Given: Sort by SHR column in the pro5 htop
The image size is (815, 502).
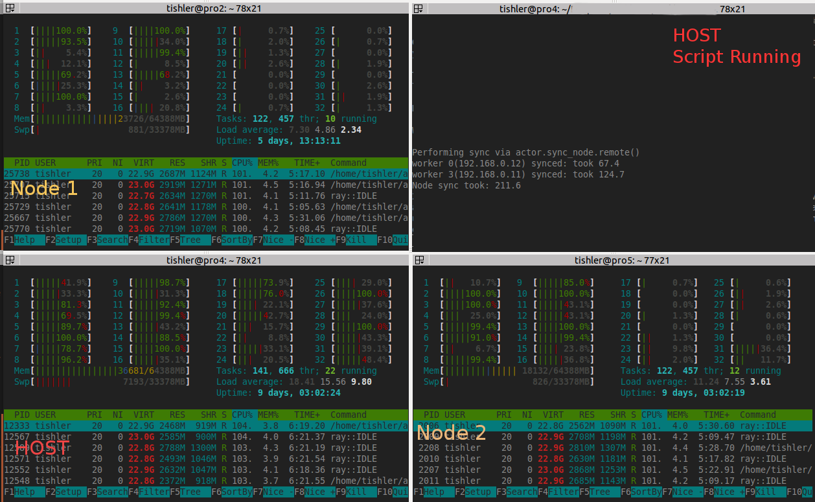Looking at the screenshot, I should point(618,415).
